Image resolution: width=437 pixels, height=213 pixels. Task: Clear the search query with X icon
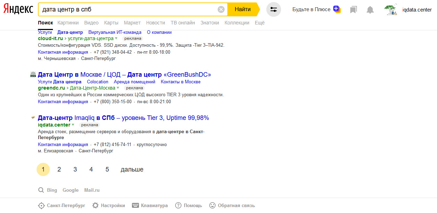221,9
